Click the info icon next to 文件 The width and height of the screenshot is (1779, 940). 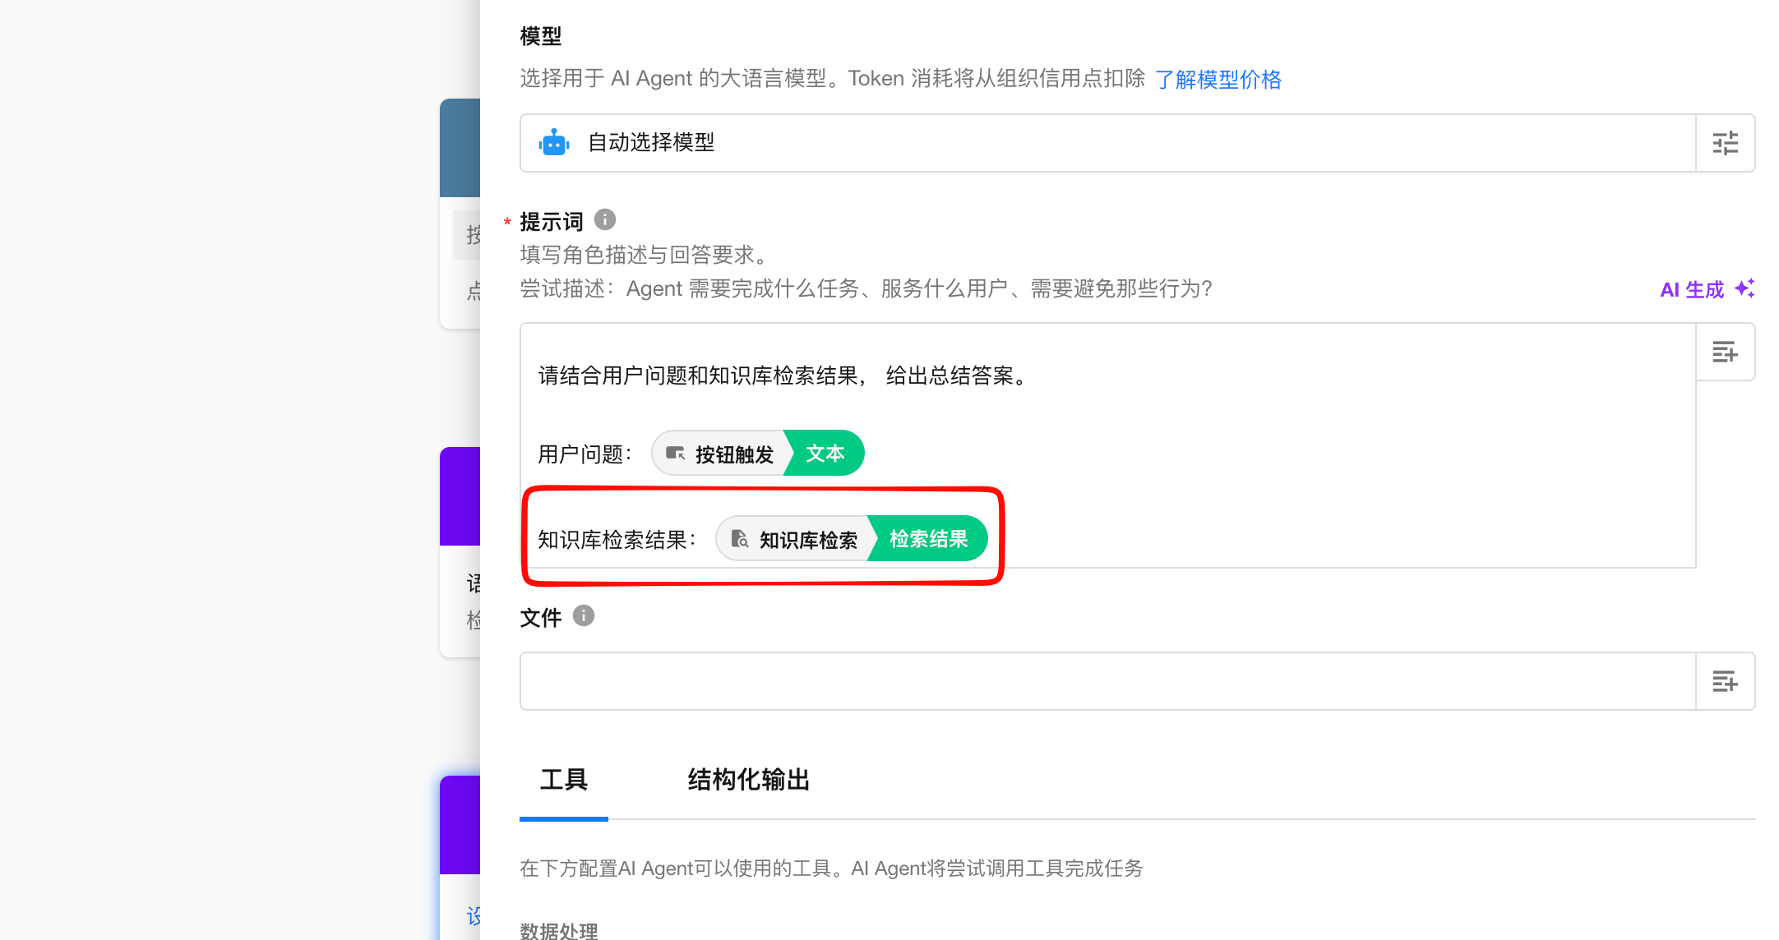tap(584, 615)
